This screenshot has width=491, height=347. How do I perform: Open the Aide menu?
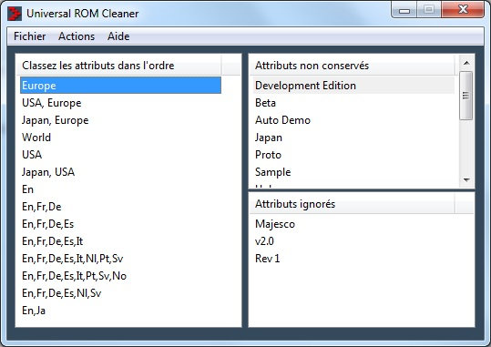pos(118,36)
